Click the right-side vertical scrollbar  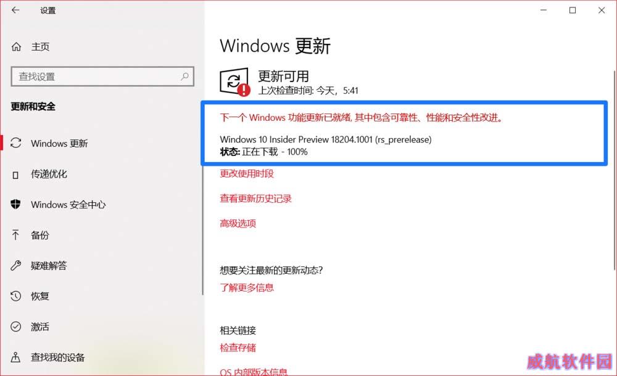coord(615,170)
